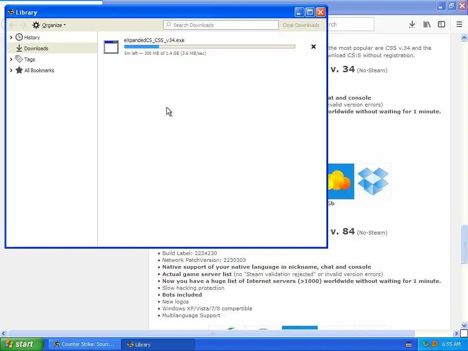Click the orange cloud download icon
Screen dimensions: 468x351
tap(341, 181)
